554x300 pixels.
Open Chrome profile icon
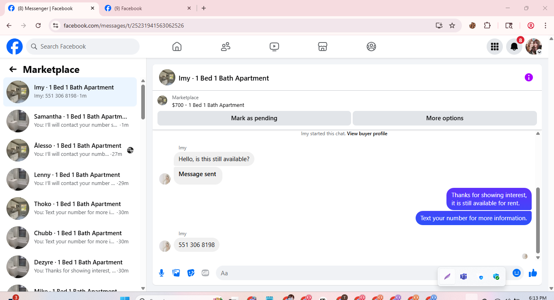(x=531, y=26)
